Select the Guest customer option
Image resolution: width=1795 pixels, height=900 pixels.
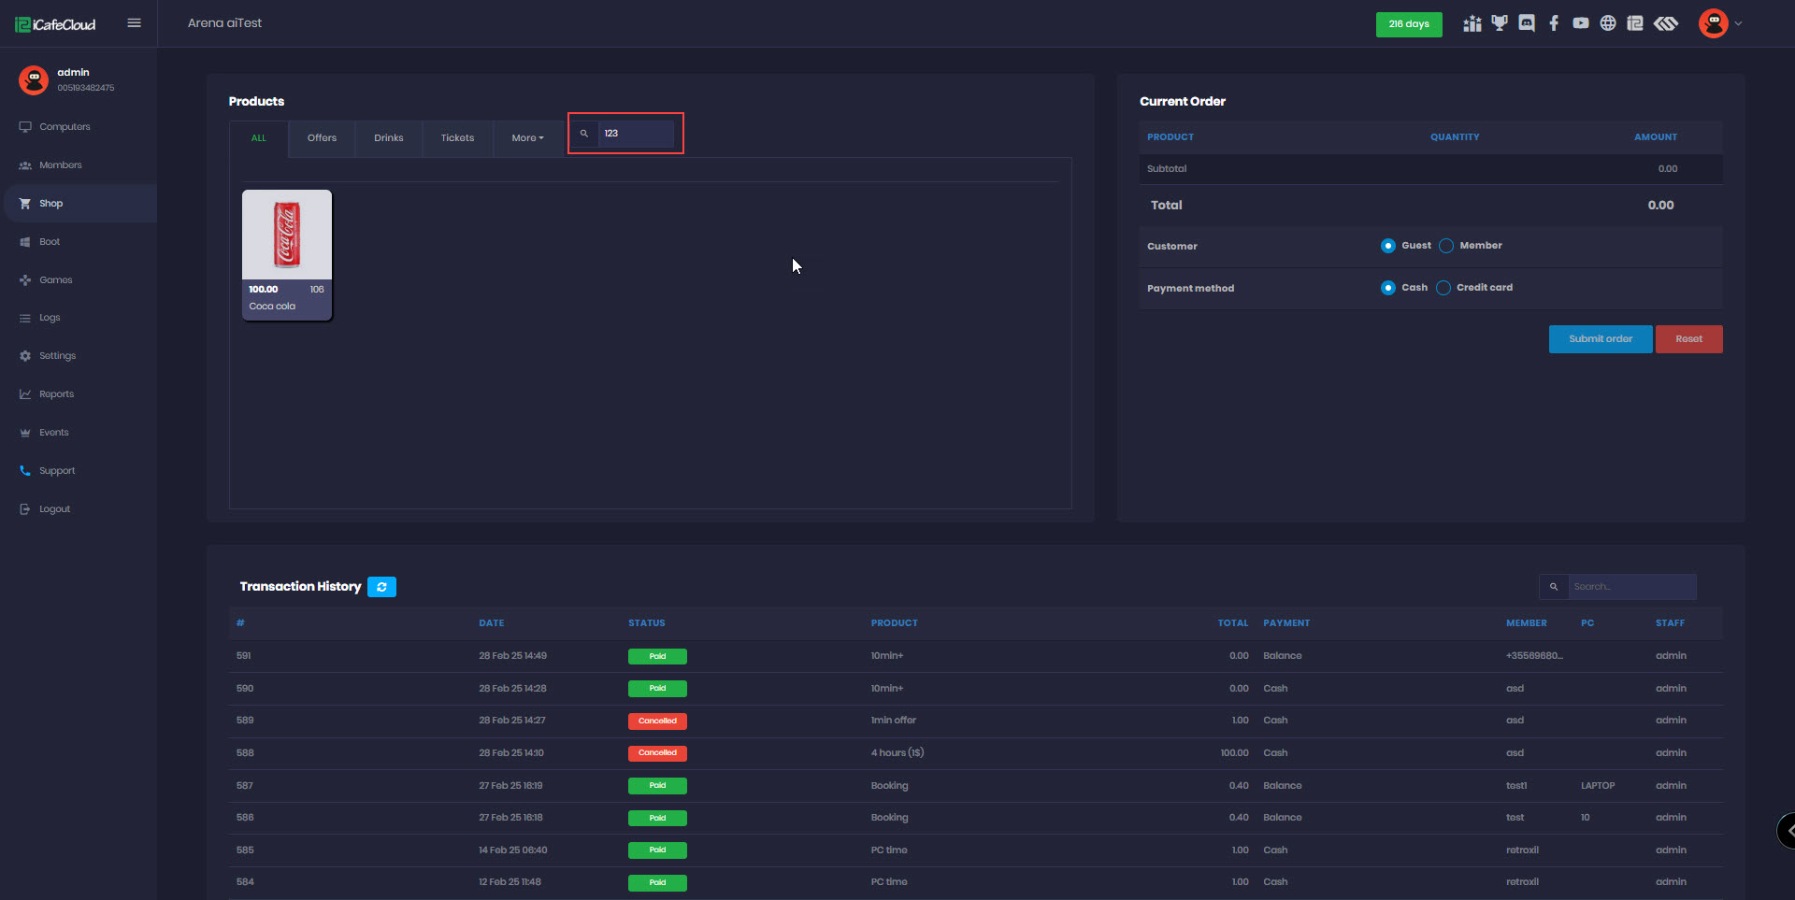pos(1388,246)
